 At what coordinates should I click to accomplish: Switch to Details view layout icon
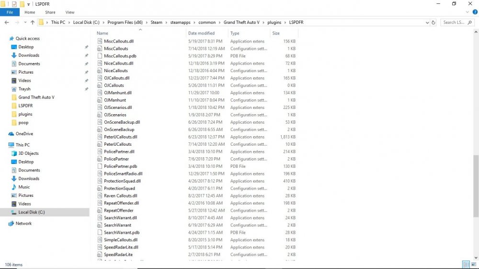(466, 264)
